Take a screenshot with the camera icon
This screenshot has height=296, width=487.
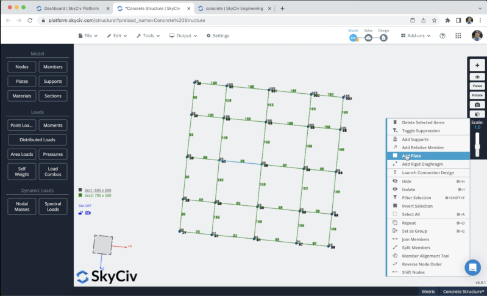click(x=477, y=105)
